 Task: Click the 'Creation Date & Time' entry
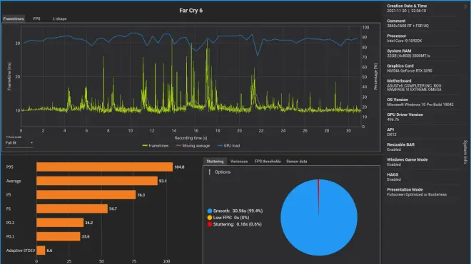(x=407, y=8)
